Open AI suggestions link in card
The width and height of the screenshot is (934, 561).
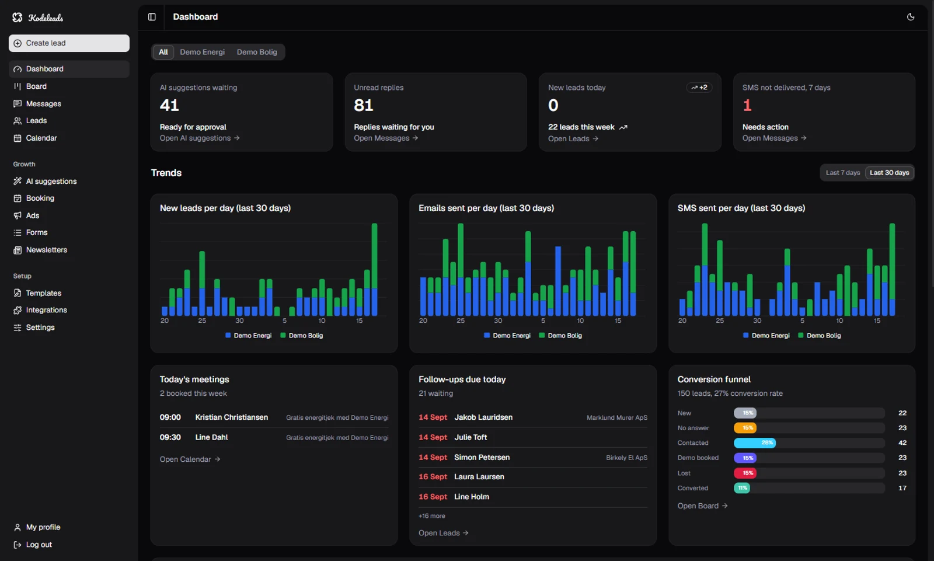point(200,138)
